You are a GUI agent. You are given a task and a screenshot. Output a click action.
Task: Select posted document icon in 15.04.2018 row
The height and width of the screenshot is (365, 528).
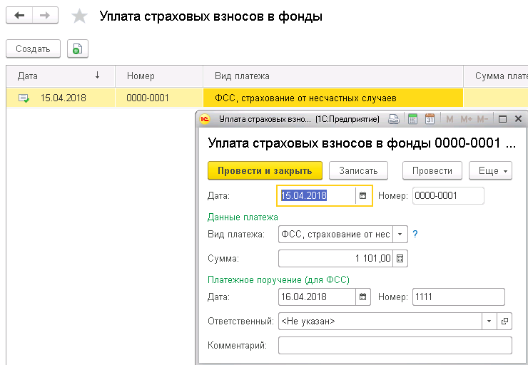click(x=24, y=98)
